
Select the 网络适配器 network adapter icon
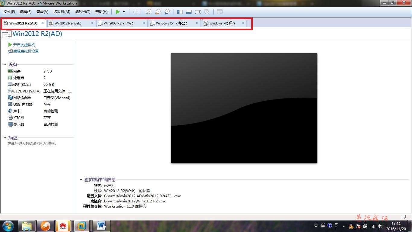tap(10, 98)
